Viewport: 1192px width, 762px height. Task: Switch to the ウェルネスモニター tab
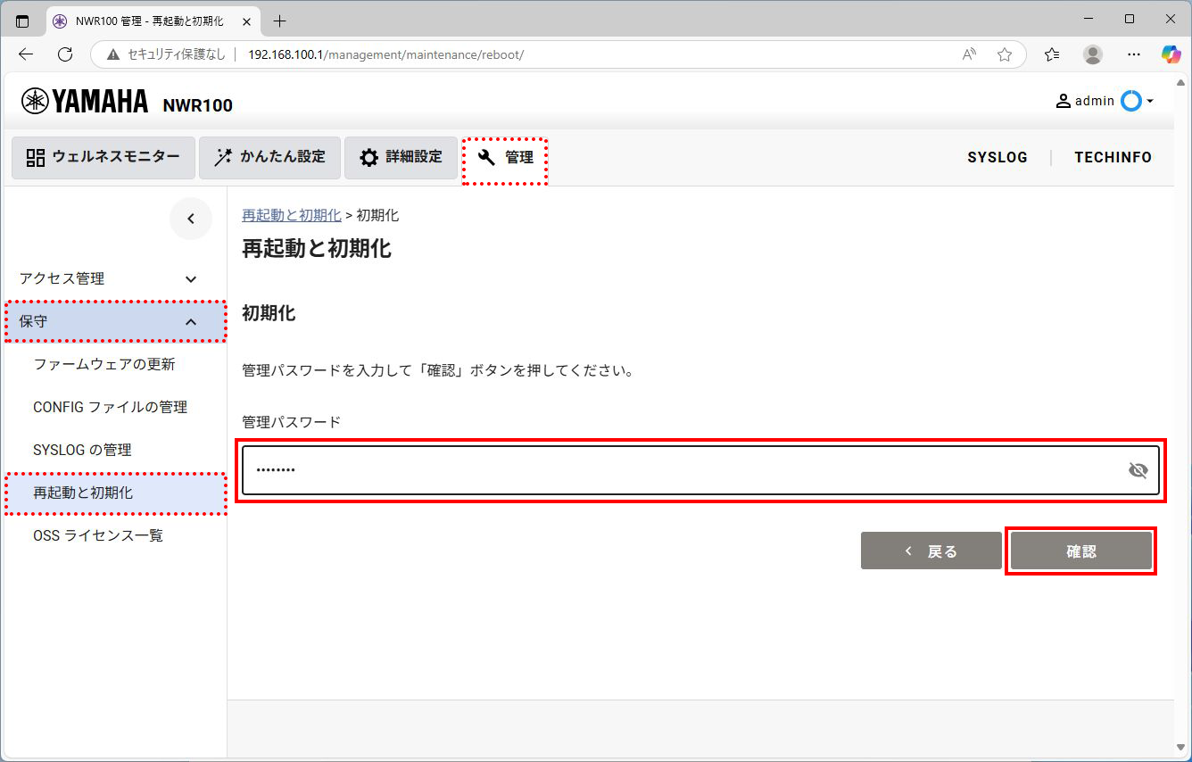pos(103,157)
